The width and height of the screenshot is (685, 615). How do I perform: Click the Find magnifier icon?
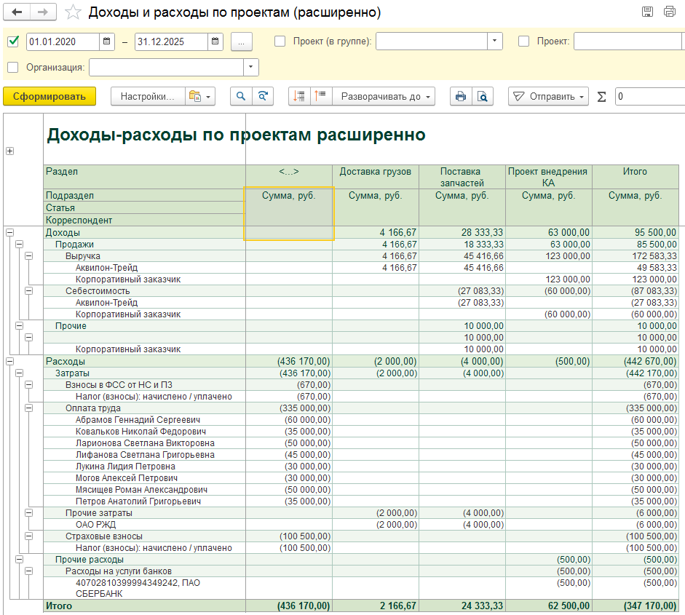pos(241,97)
